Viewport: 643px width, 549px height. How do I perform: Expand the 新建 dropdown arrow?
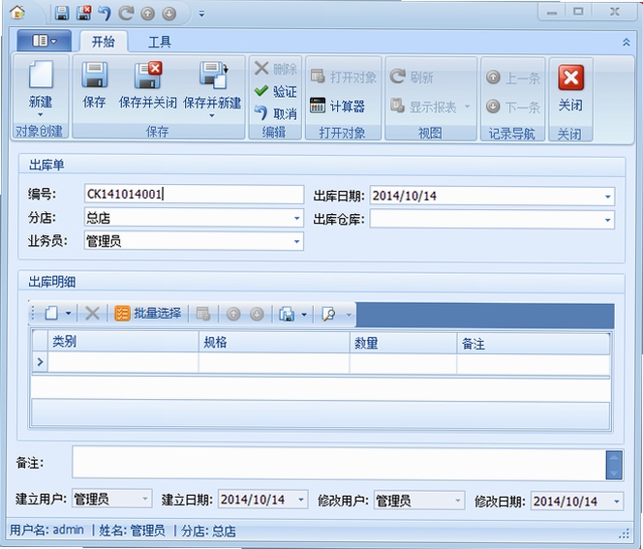coord(41,114)
